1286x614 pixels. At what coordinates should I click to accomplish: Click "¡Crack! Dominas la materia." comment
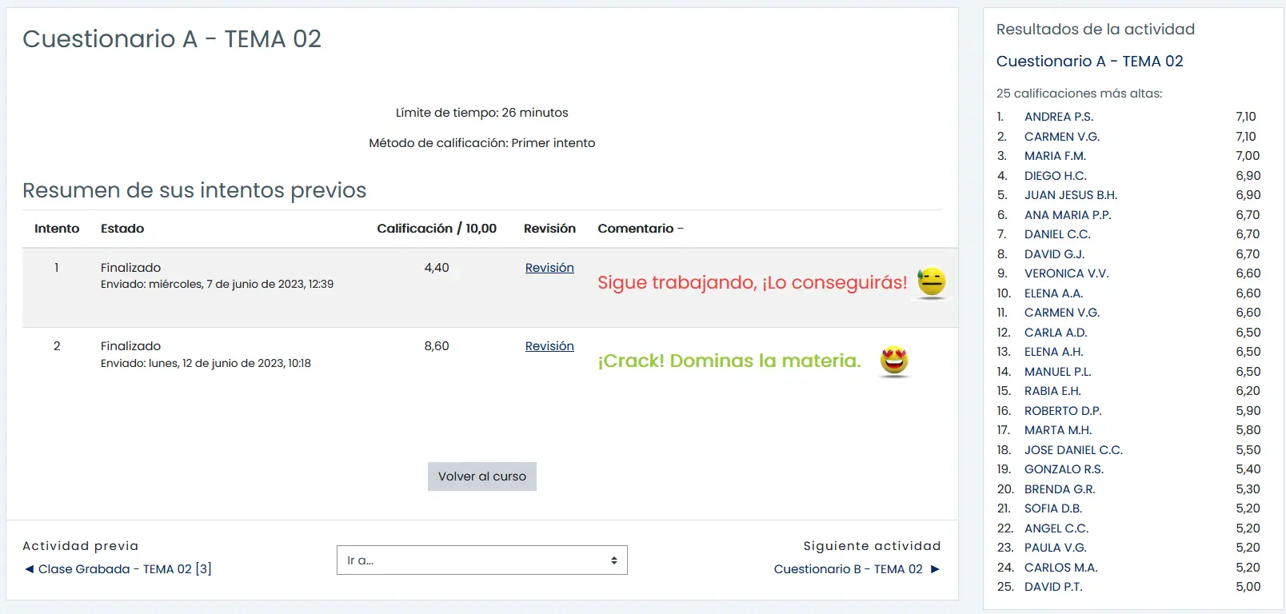(x=729, y=361)
